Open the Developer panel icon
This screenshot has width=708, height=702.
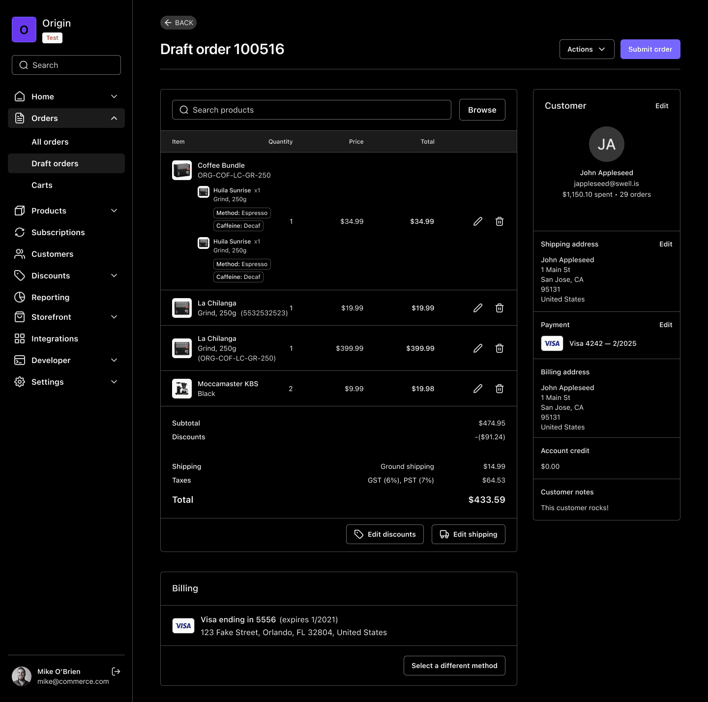click(x=20, y=360)
